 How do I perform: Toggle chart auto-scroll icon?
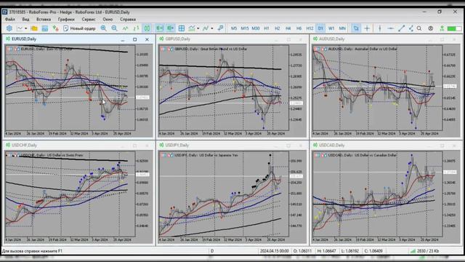[160, 28]
